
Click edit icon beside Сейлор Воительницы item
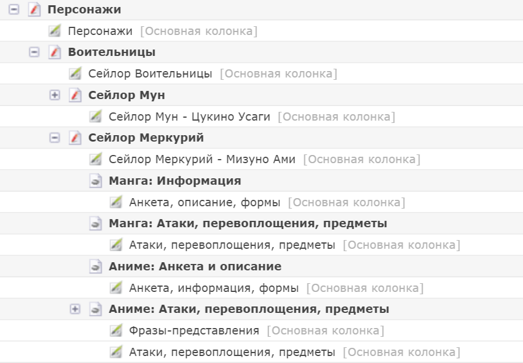[x=75, y=73]
